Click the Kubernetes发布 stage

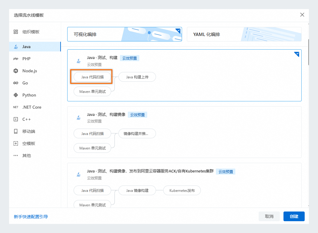(x=182, y=190)
